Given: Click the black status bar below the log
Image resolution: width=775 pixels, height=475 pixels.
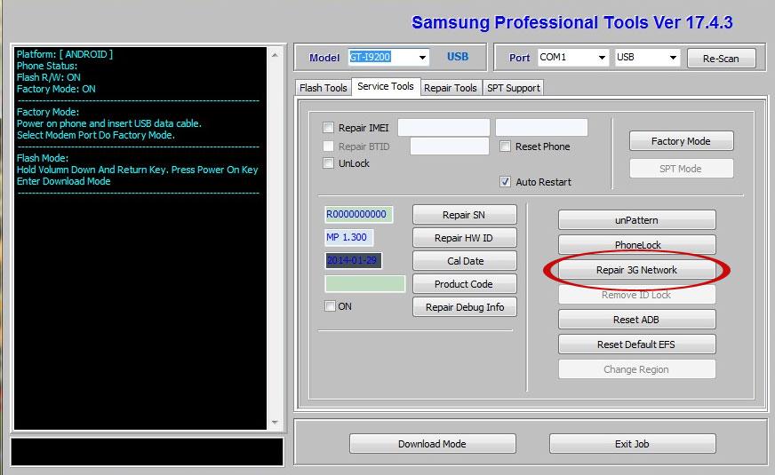Looking at the screenshot, I should [x=148, y=452].
